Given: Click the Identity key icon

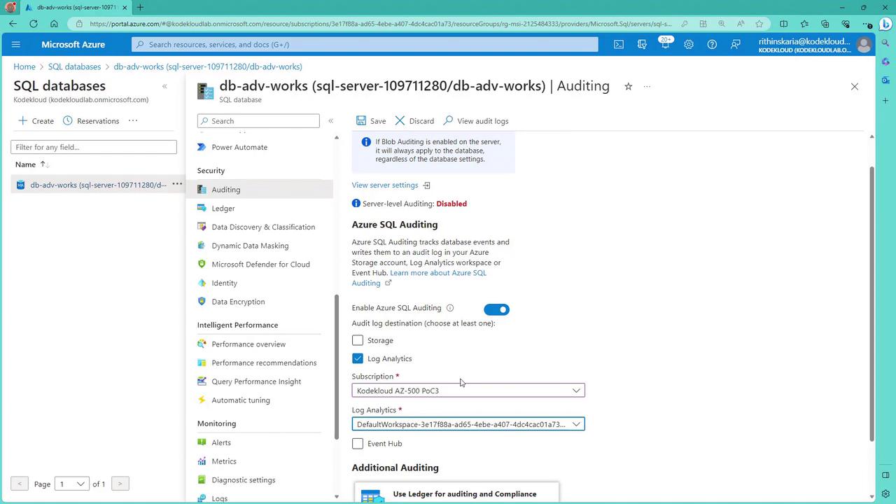Looking at the screenshot, I should [x=202, y=283].
